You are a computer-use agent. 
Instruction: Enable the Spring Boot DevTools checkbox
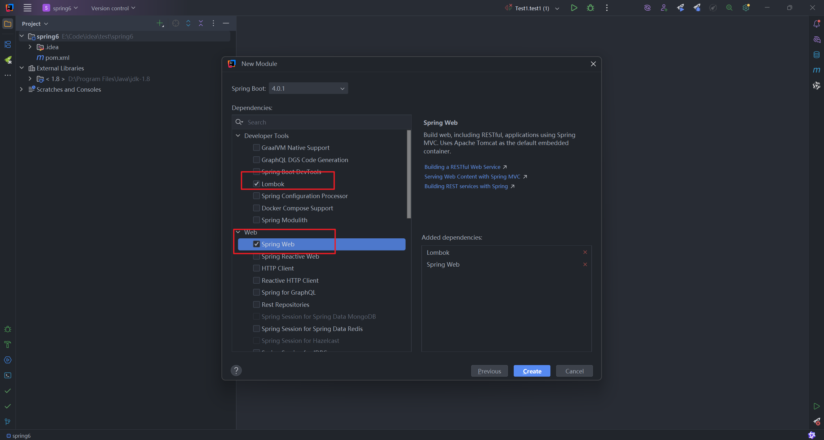coord(257,171)
